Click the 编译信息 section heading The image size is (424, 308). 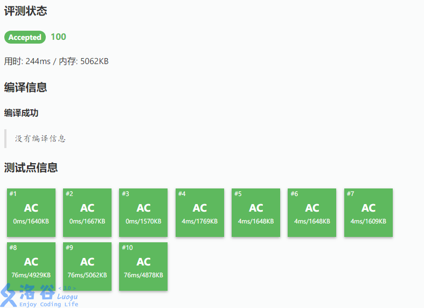(25, 87)
